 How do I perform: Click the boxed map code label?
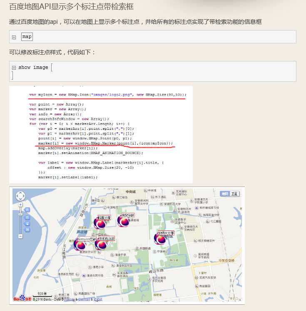27,37
